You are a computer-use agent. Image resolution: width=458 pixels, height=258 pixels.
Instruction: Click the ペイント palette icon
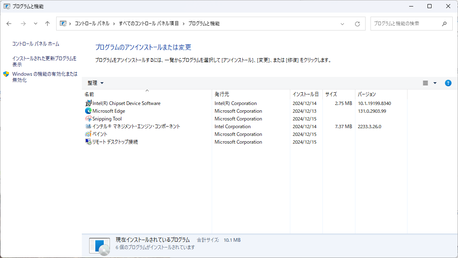[88, 134]
